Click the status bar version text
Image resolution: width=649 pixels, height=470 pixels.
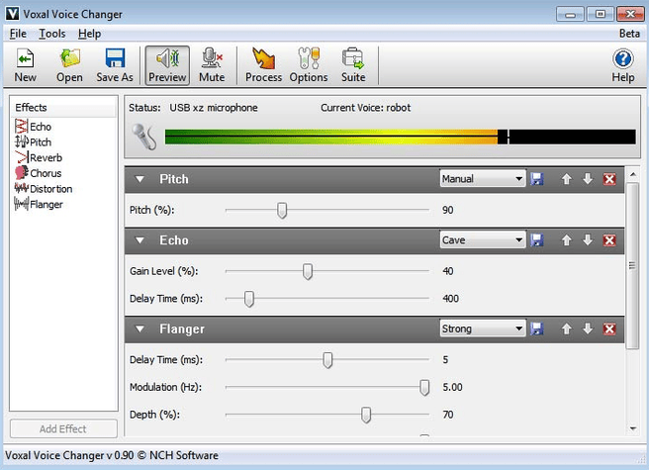pos(112,455)
